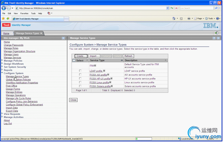
Task: Expand the View Requests tree node
Action: (x=2, y=114)
